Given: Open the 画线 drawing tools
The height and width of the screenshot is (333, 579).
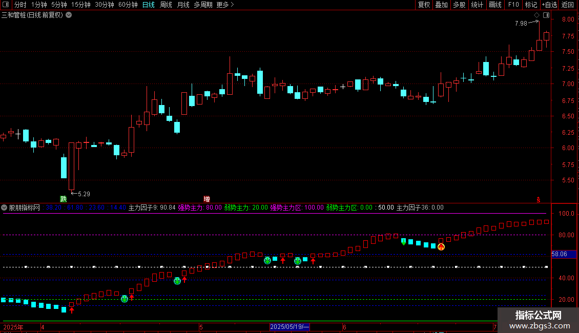Looking at the screenshot, I should 495,5.
